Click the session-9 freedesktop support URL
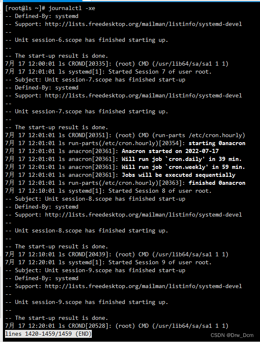This screenshot has width=260, height=342. 144,286
